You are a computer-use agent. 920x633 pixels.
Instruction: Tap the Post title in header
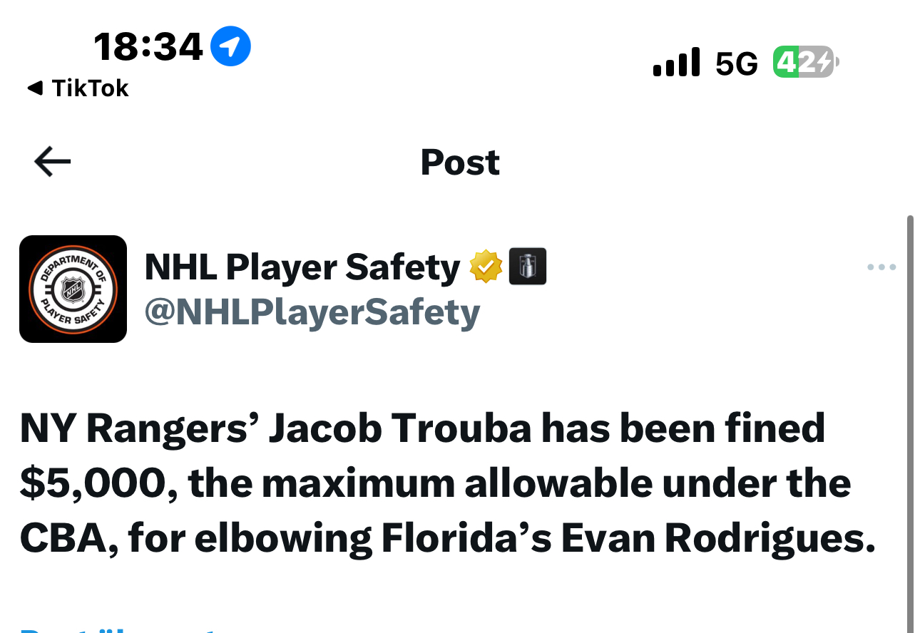click(x=460, y=163)
